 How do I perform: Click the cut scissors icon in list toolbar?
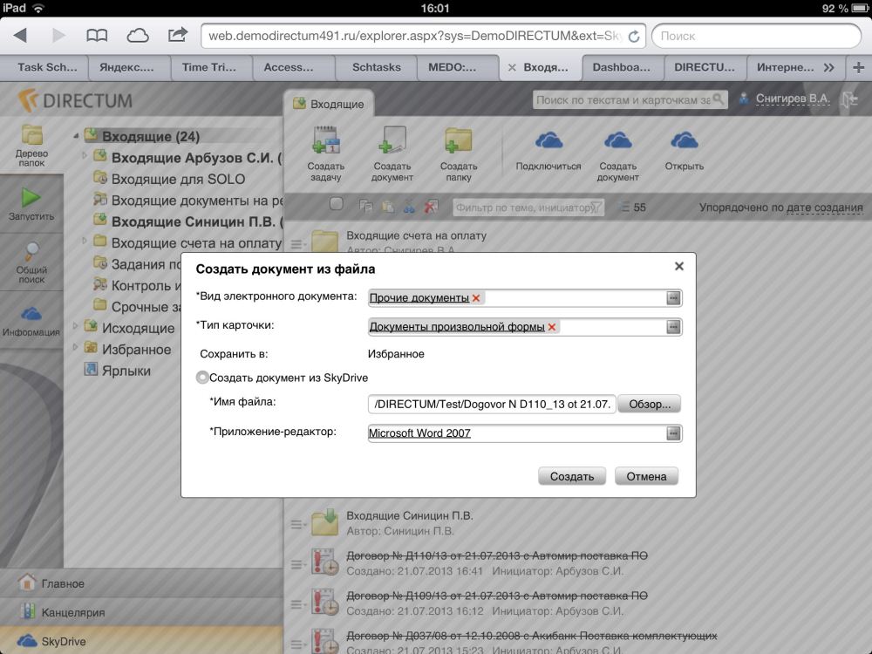409,207
